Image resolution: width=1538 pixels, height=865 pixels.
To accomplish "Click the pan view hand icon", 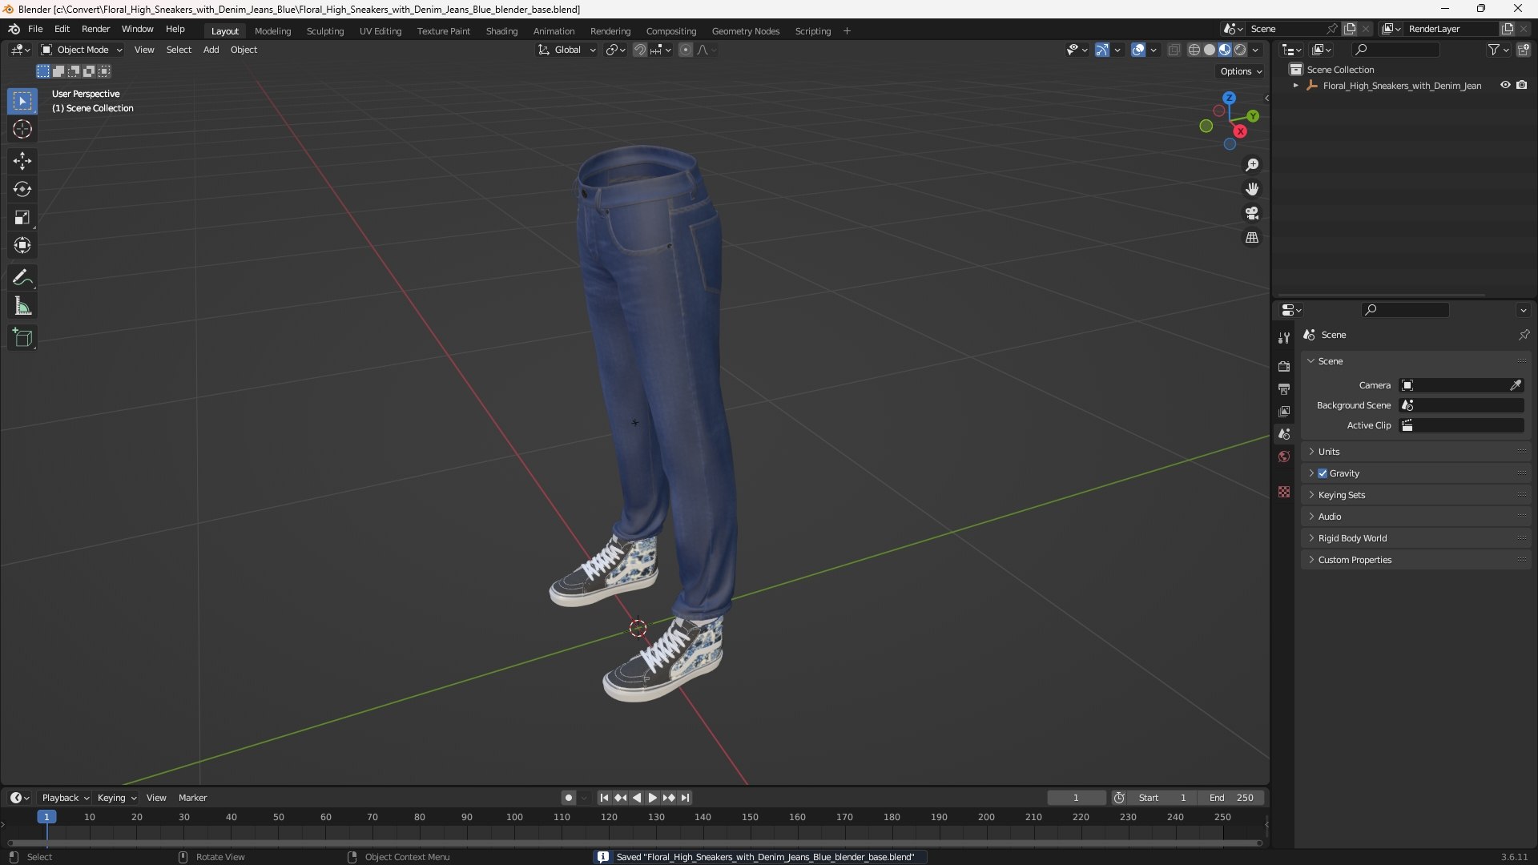I will [x=1252, y=189].
